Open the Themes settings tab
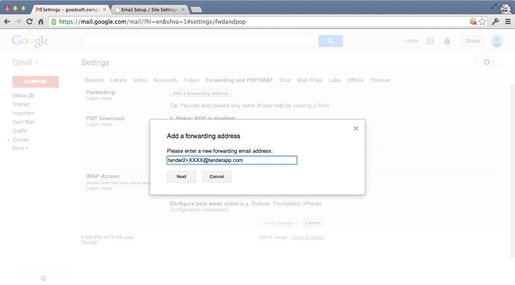This screenshot has width=515, height=285. coord(380,80)
